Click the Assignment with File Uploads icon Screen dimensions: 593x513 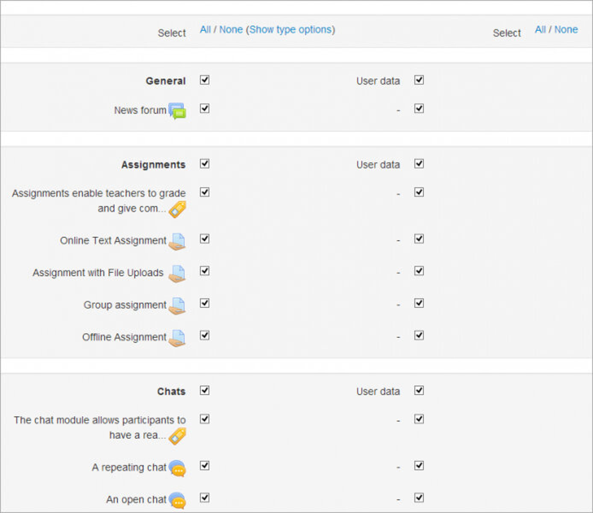click(177, 274)
